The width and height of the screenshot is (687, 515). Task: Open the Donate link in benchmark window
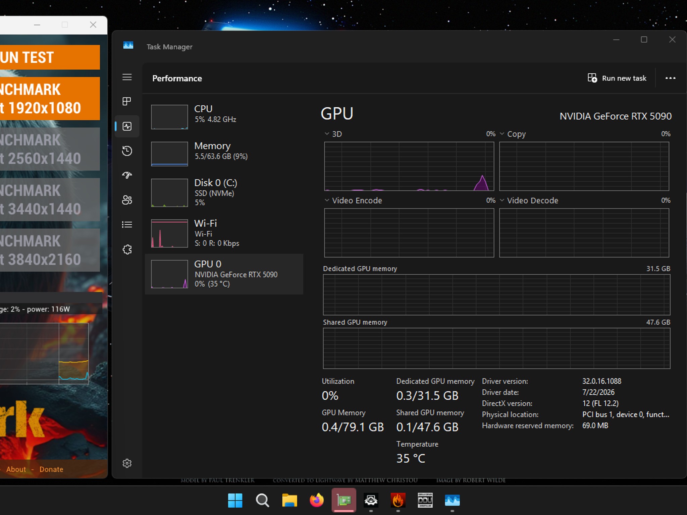[x=51, y=469]
